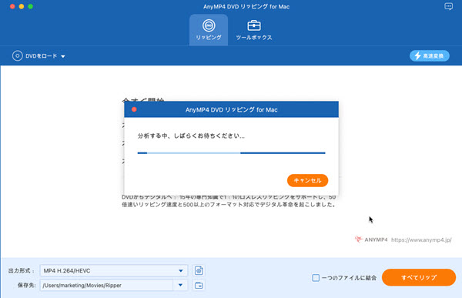This screenshot has width=462, height=298.
Task: Click the red close window button
Action: [x=12, y=6]
